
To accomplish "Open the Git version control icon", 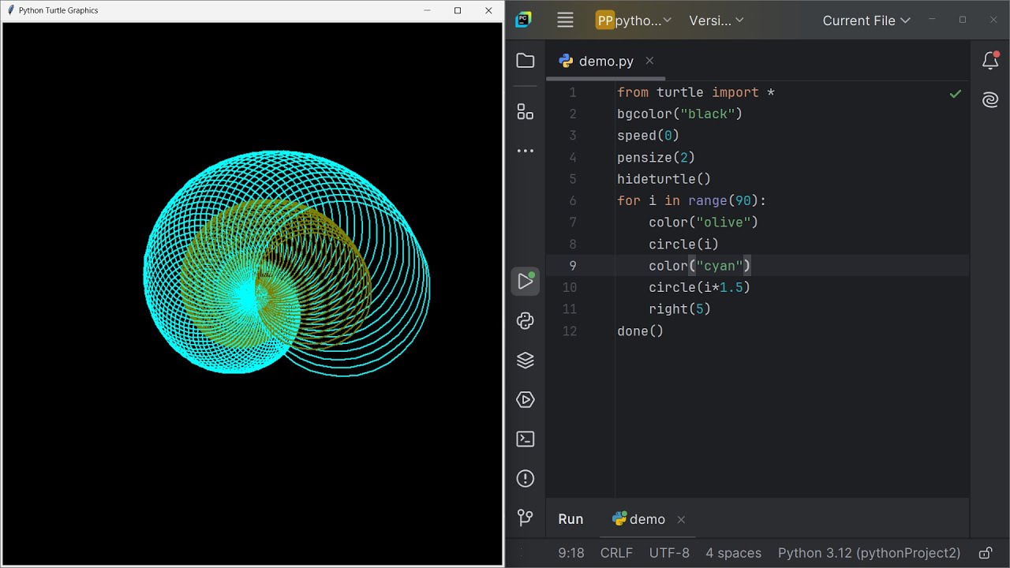I will click(x=526, y=518).
